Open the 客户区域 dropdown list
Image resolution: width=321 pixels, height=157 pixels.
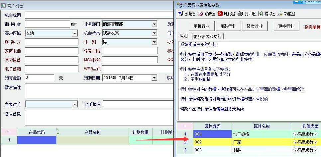coord(75,33)
